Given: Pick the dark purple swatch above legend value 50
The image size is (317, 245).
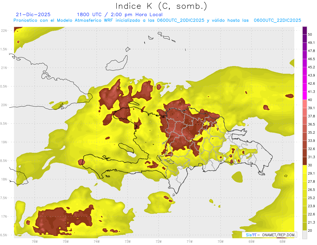Looking at the screenshot, I should pos(305,30).
